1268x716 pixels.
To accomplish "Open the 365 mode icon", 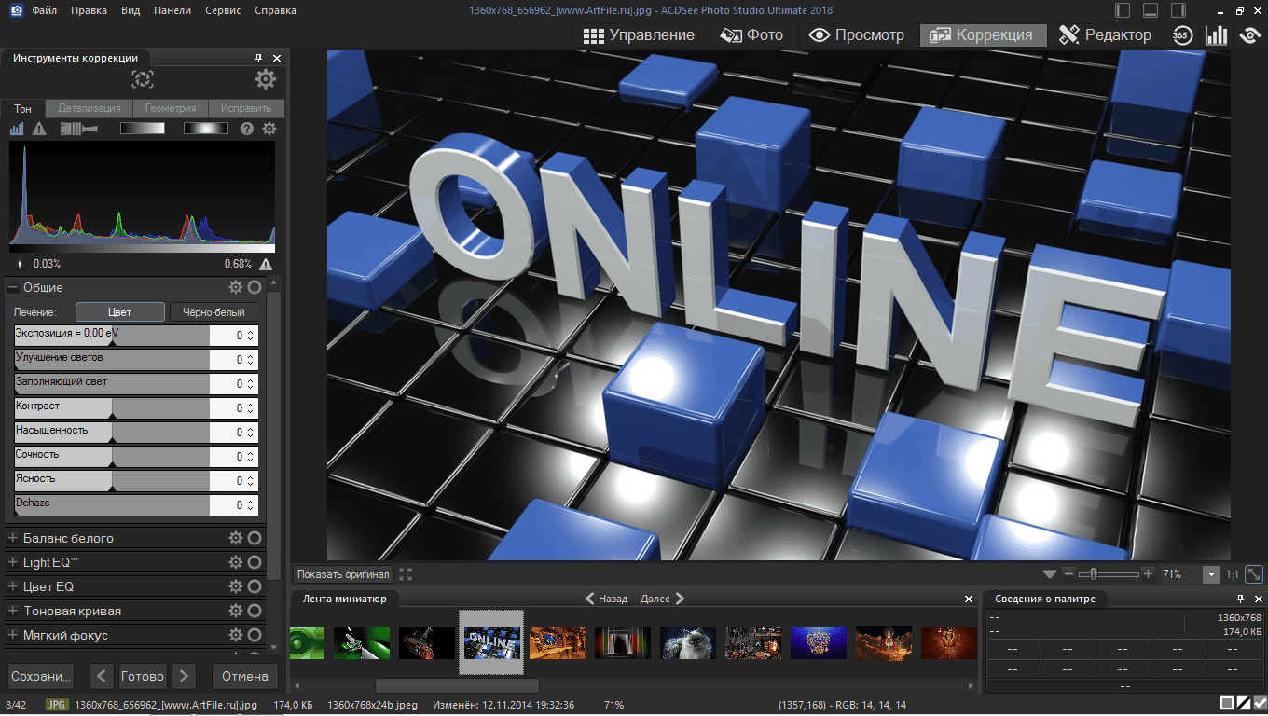I will (1182, 35).
